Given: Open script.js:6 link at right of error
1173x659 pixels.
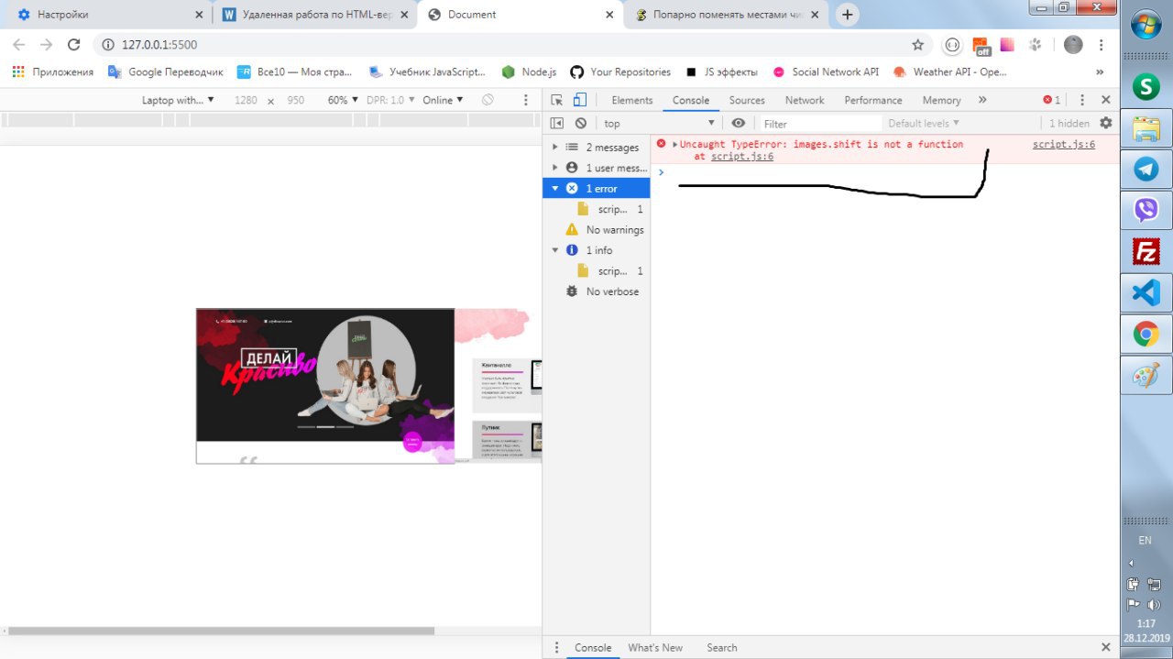Looking at the screenshot, I should (1064, 144).
